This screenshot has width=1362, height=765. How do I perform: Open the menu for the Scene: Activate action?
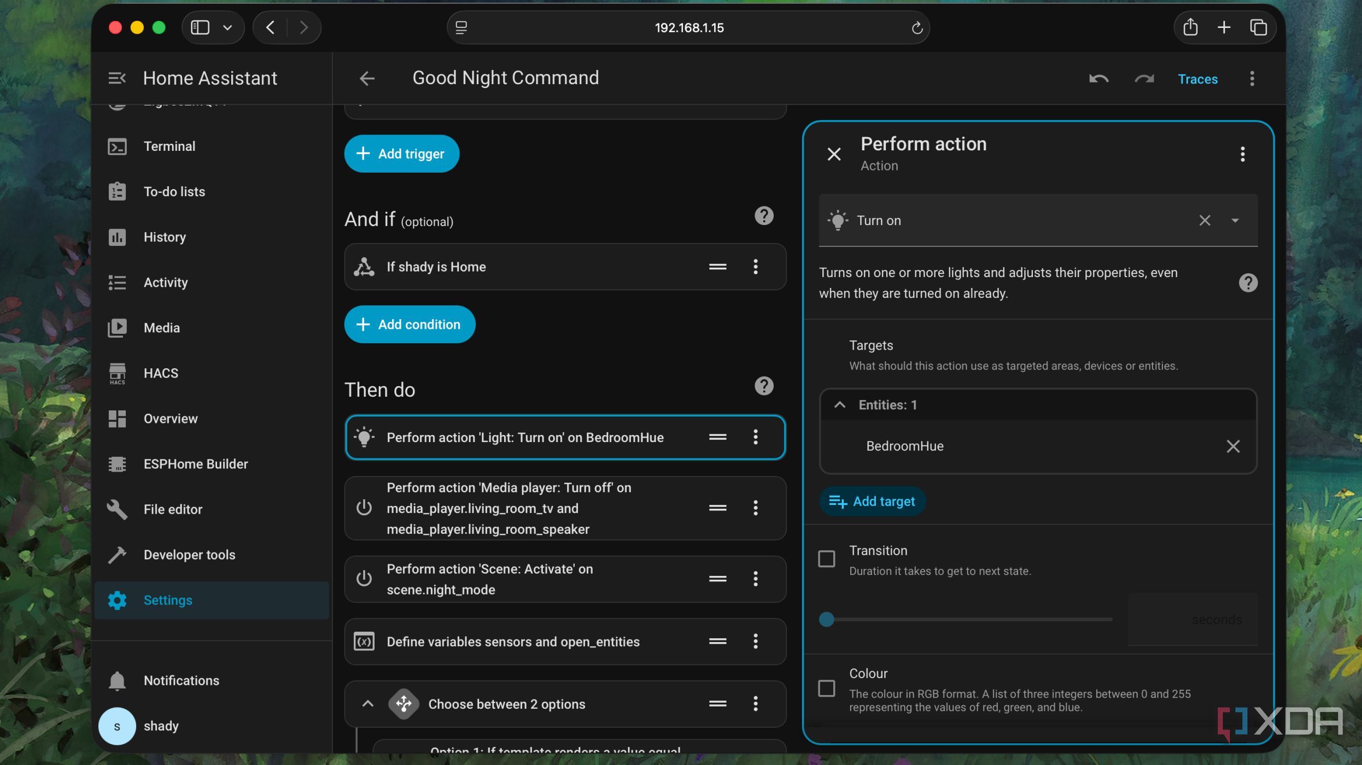(x=755, y=579)
